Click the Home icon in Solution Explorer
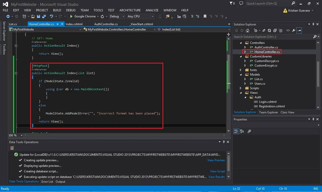Screen dimensions: 322x192 click(248, 30)
